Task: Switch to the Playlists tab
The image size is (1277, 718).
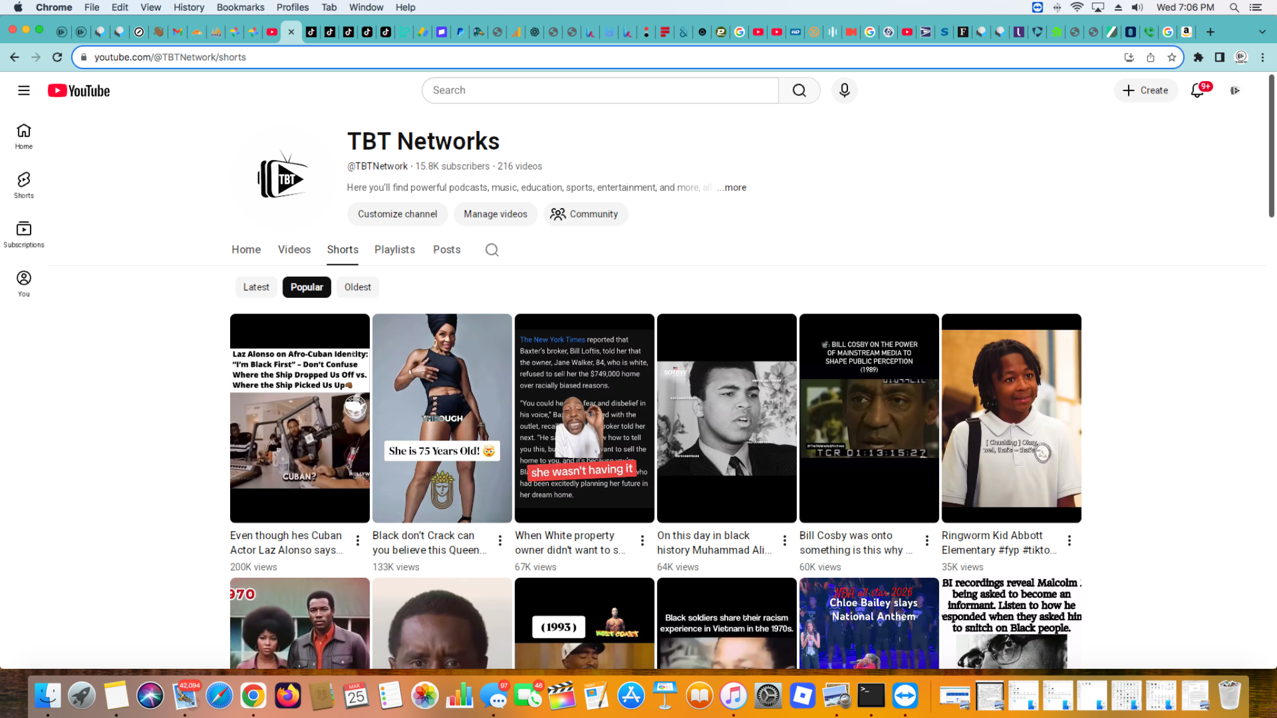Action: pyautogui.click(x=394, y=249)
